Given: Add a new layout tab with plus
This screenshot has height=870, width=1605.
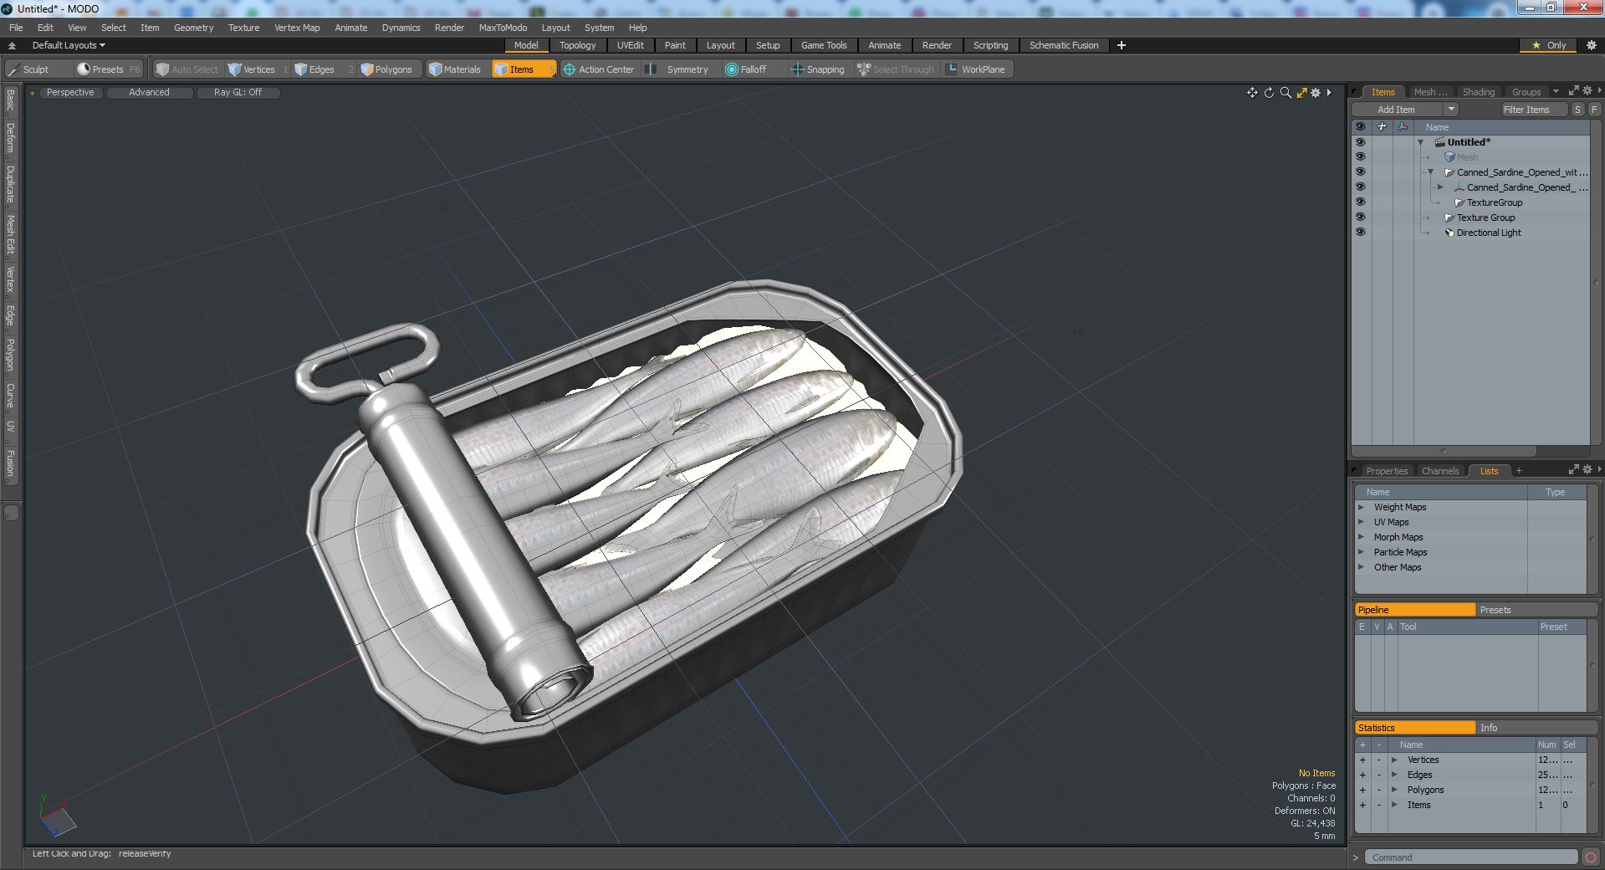Looking at the screenshot, I should tap(1122, 45).
